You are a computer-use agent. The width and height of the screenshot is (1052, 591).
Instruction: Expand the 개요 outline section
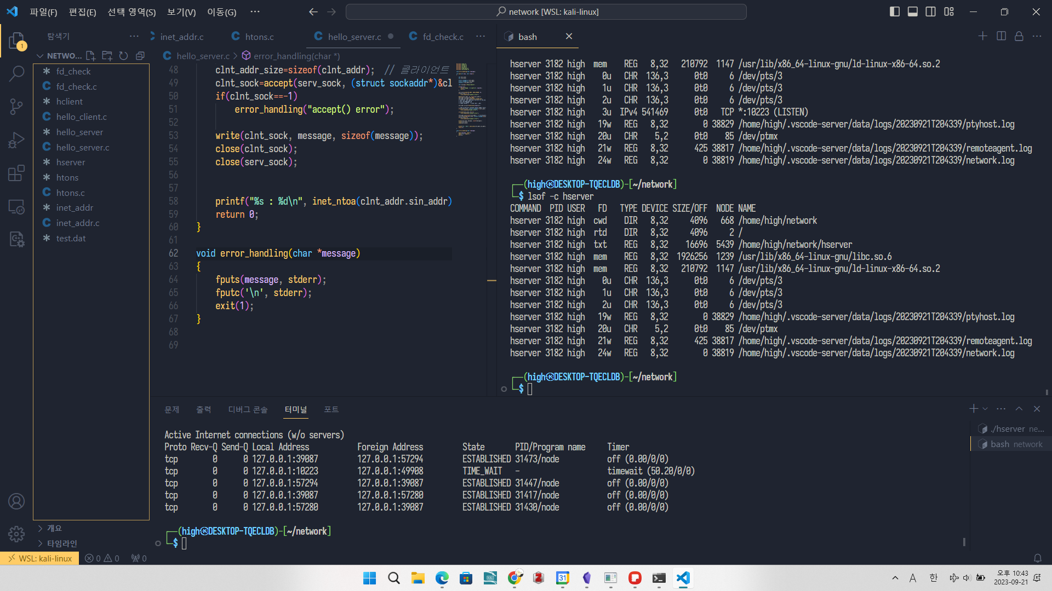[x=54, y=528]
